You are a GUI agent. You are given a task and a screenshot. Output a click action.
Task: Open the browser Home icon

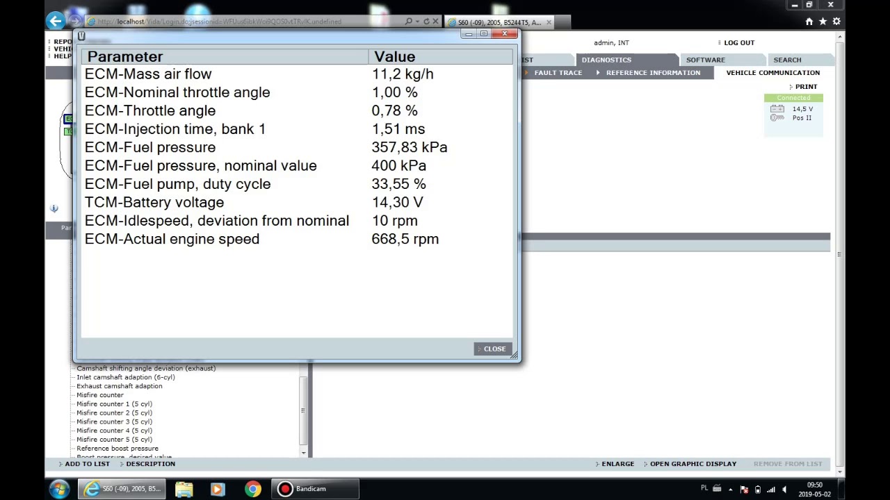809,22
